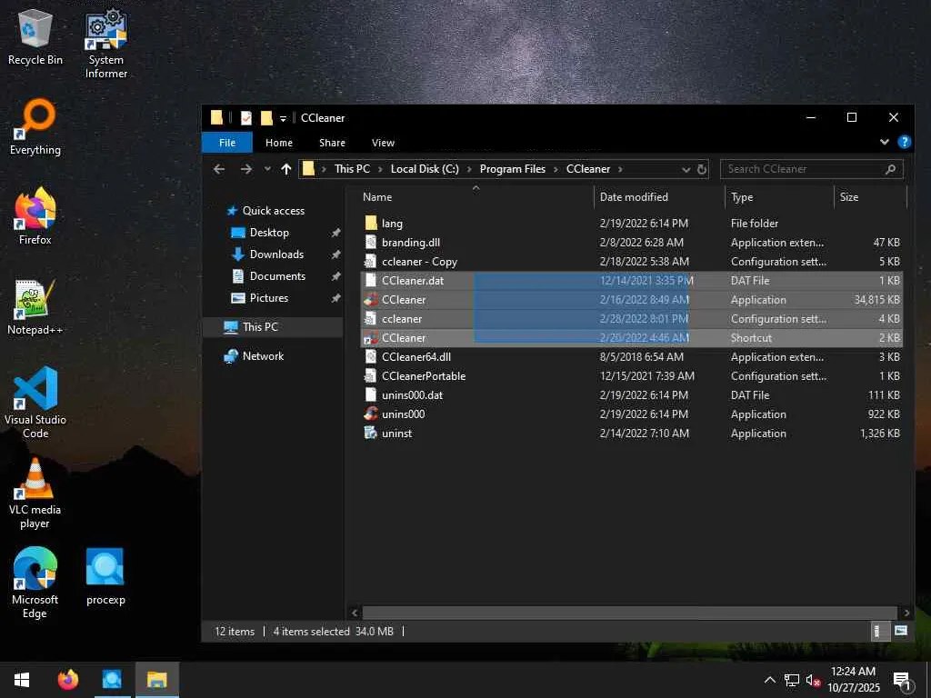Select Network in the navigation pane
This screenshot has width=931, height=698.
click(x=263, y=356)
